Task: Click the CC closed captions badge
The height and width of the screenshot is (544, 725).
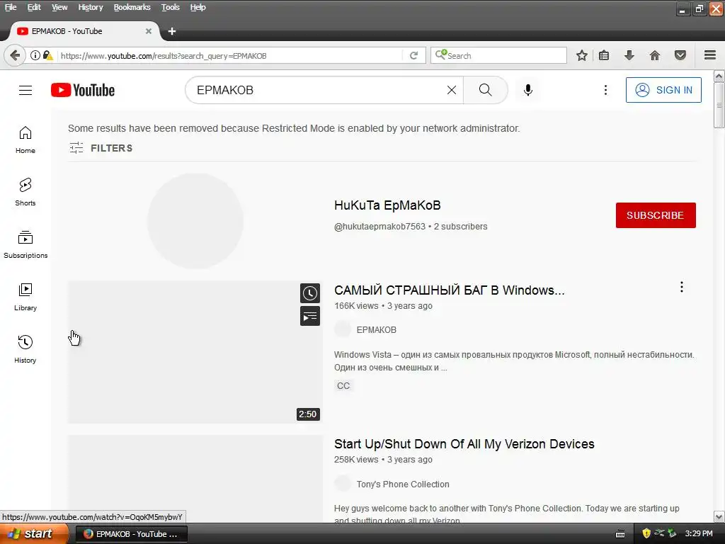Action: click(x=343, y=386)
